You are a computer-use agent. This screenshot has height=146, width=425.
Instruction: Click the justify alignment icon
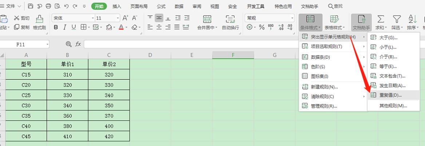coord(177,27)
